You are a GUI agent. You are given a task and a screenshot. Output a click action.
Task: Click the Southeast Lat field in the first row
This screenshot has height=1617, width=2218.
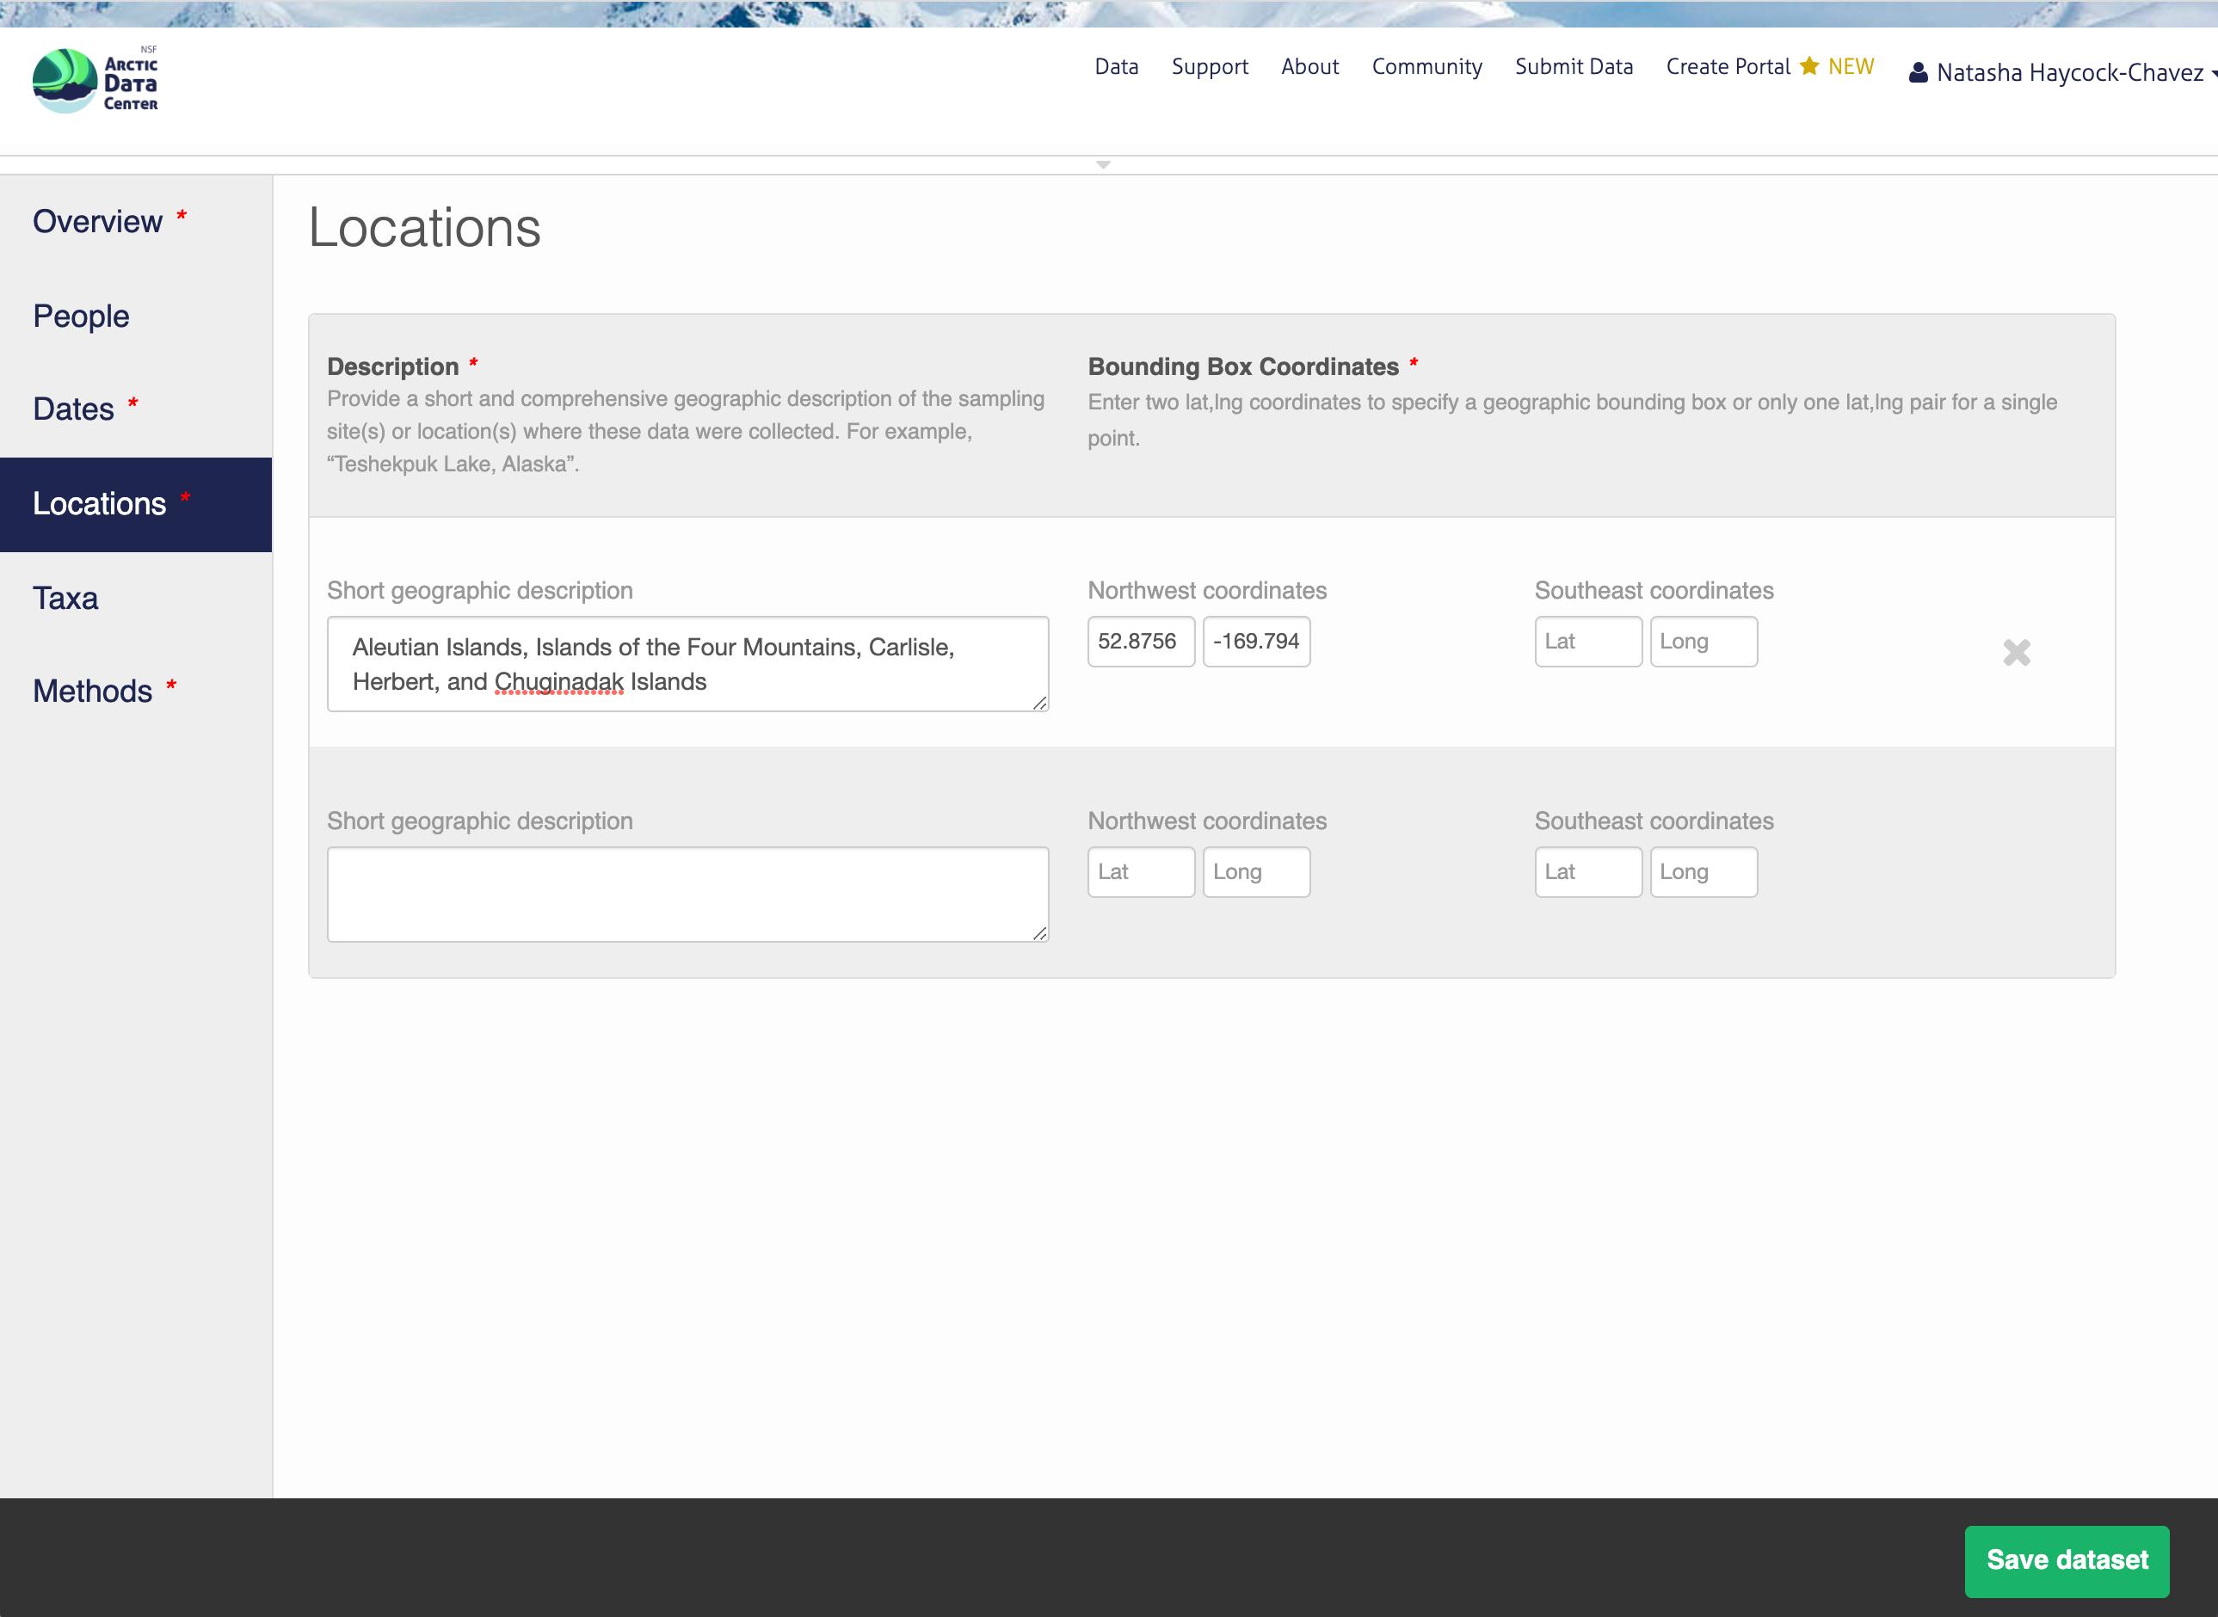(1586, 642)
